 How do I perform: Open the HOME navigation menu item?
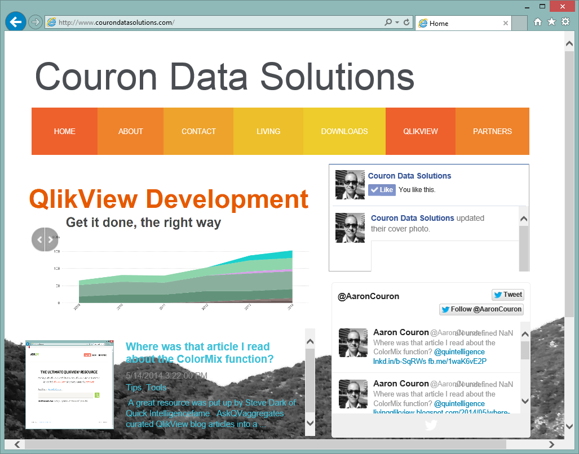click(x=65, y=131)
